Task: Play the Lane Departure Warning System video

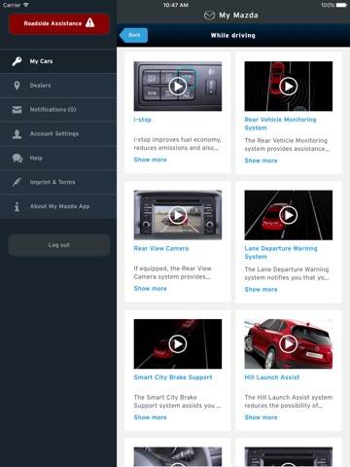Action: coord(289,215)
